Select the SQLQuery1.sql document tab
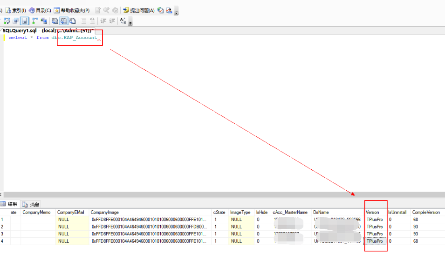445x254 pixels. pyautogui.click(x=47, y=30)
